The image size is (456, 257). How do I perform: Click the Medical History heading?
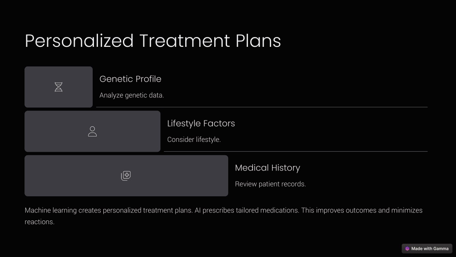tap(268, 168)
